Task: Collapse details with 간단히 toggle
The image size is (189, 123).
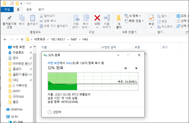Action: (x=54, y=112)
